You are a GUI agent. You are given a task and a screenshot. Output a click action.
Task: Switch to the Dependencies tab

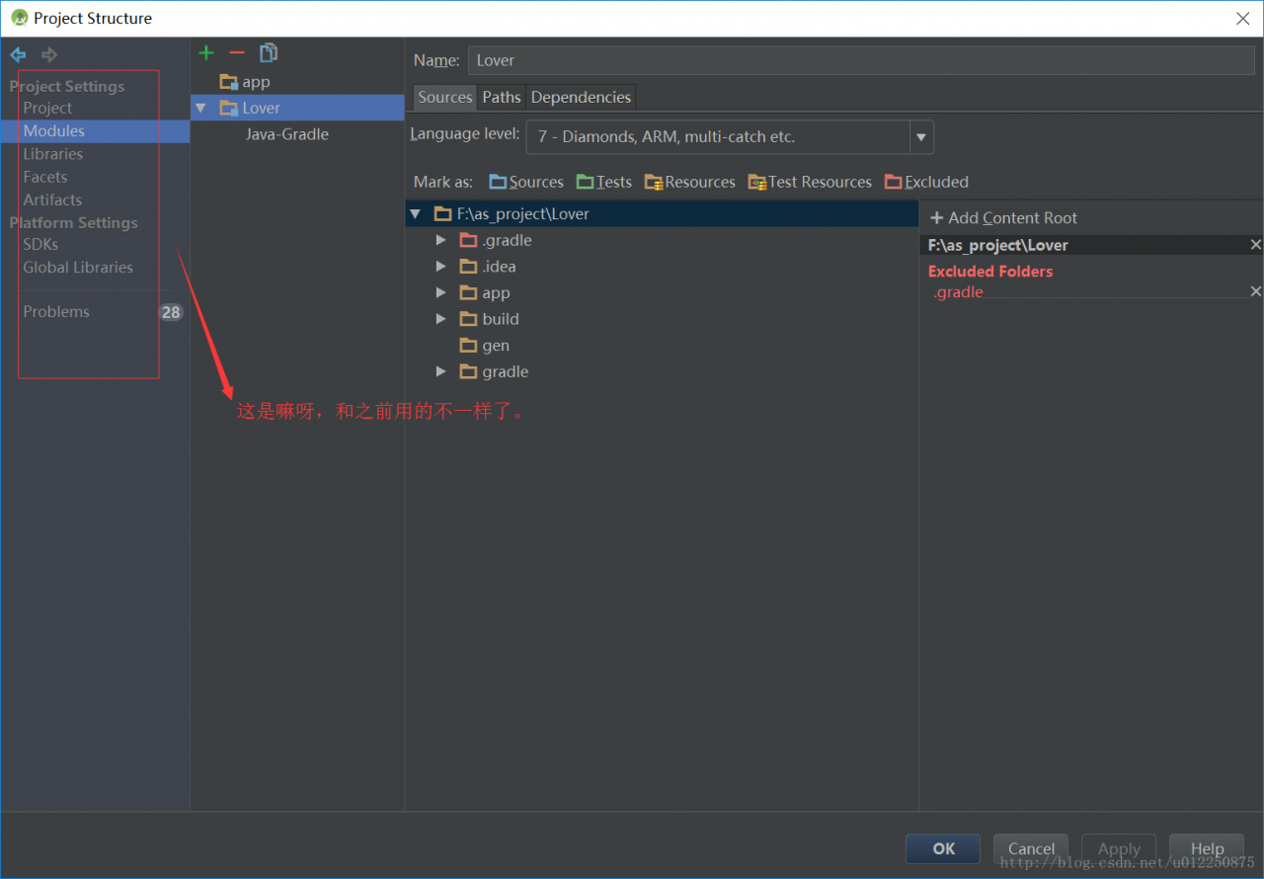point(581,97)
